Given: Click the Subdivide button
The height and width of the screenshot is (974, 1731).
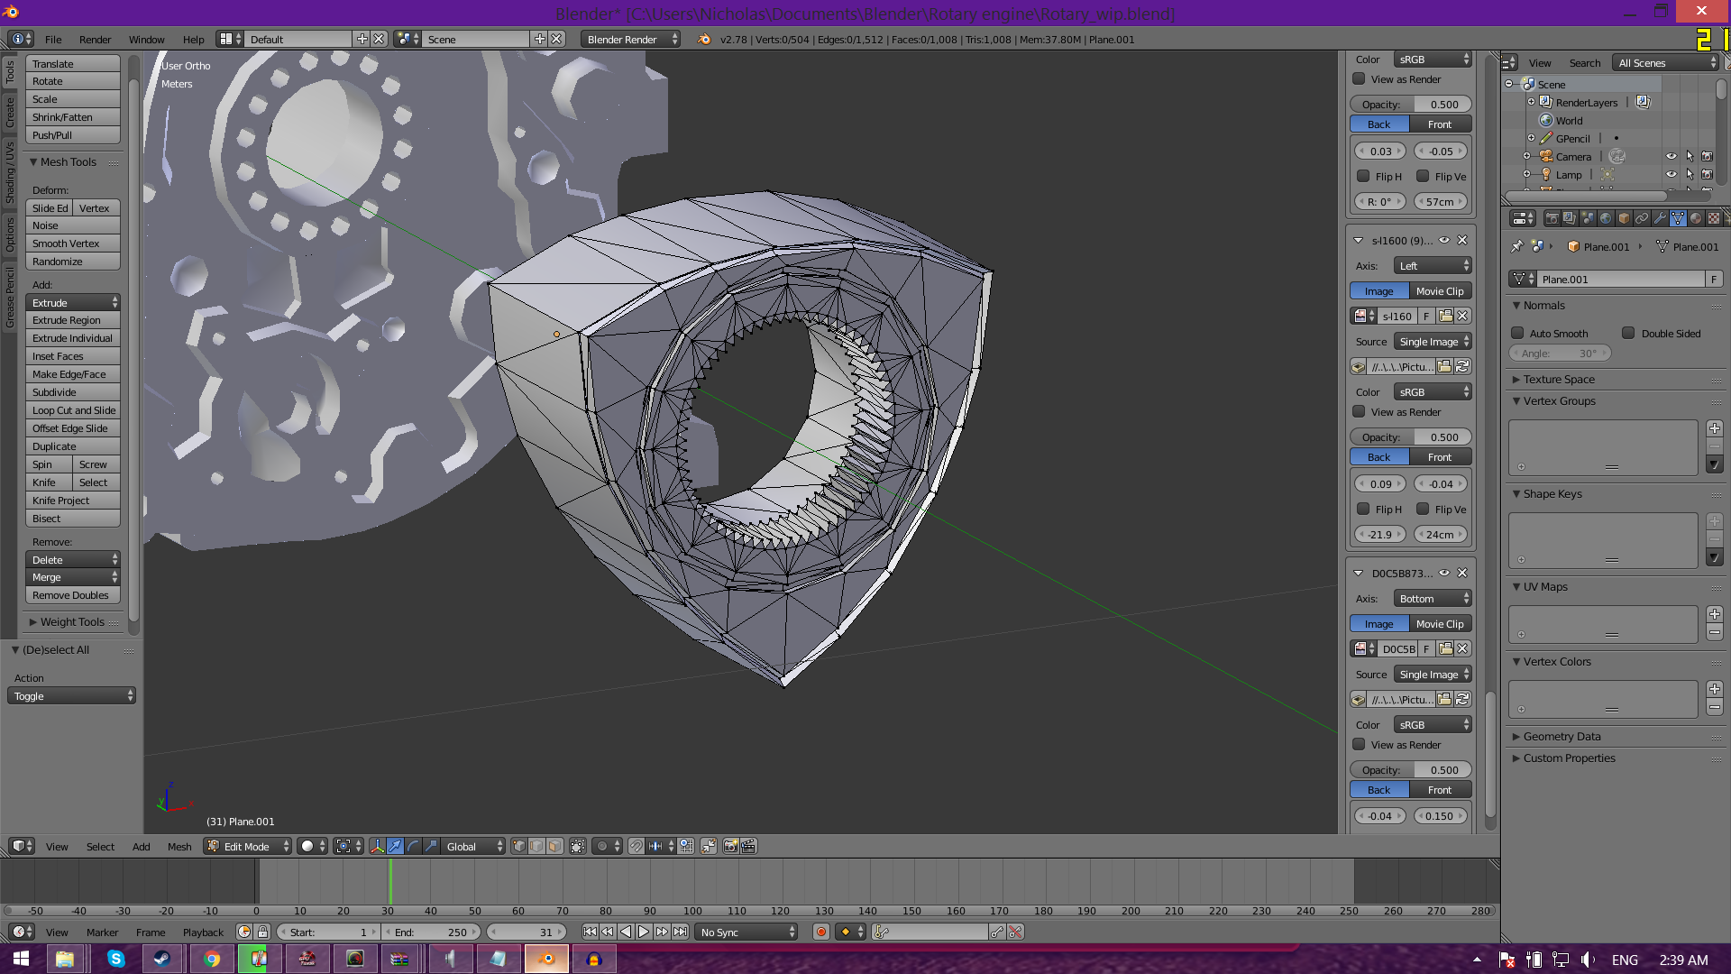Looking at the screenshot, I should pyautogui.click(x=73, y=391).
